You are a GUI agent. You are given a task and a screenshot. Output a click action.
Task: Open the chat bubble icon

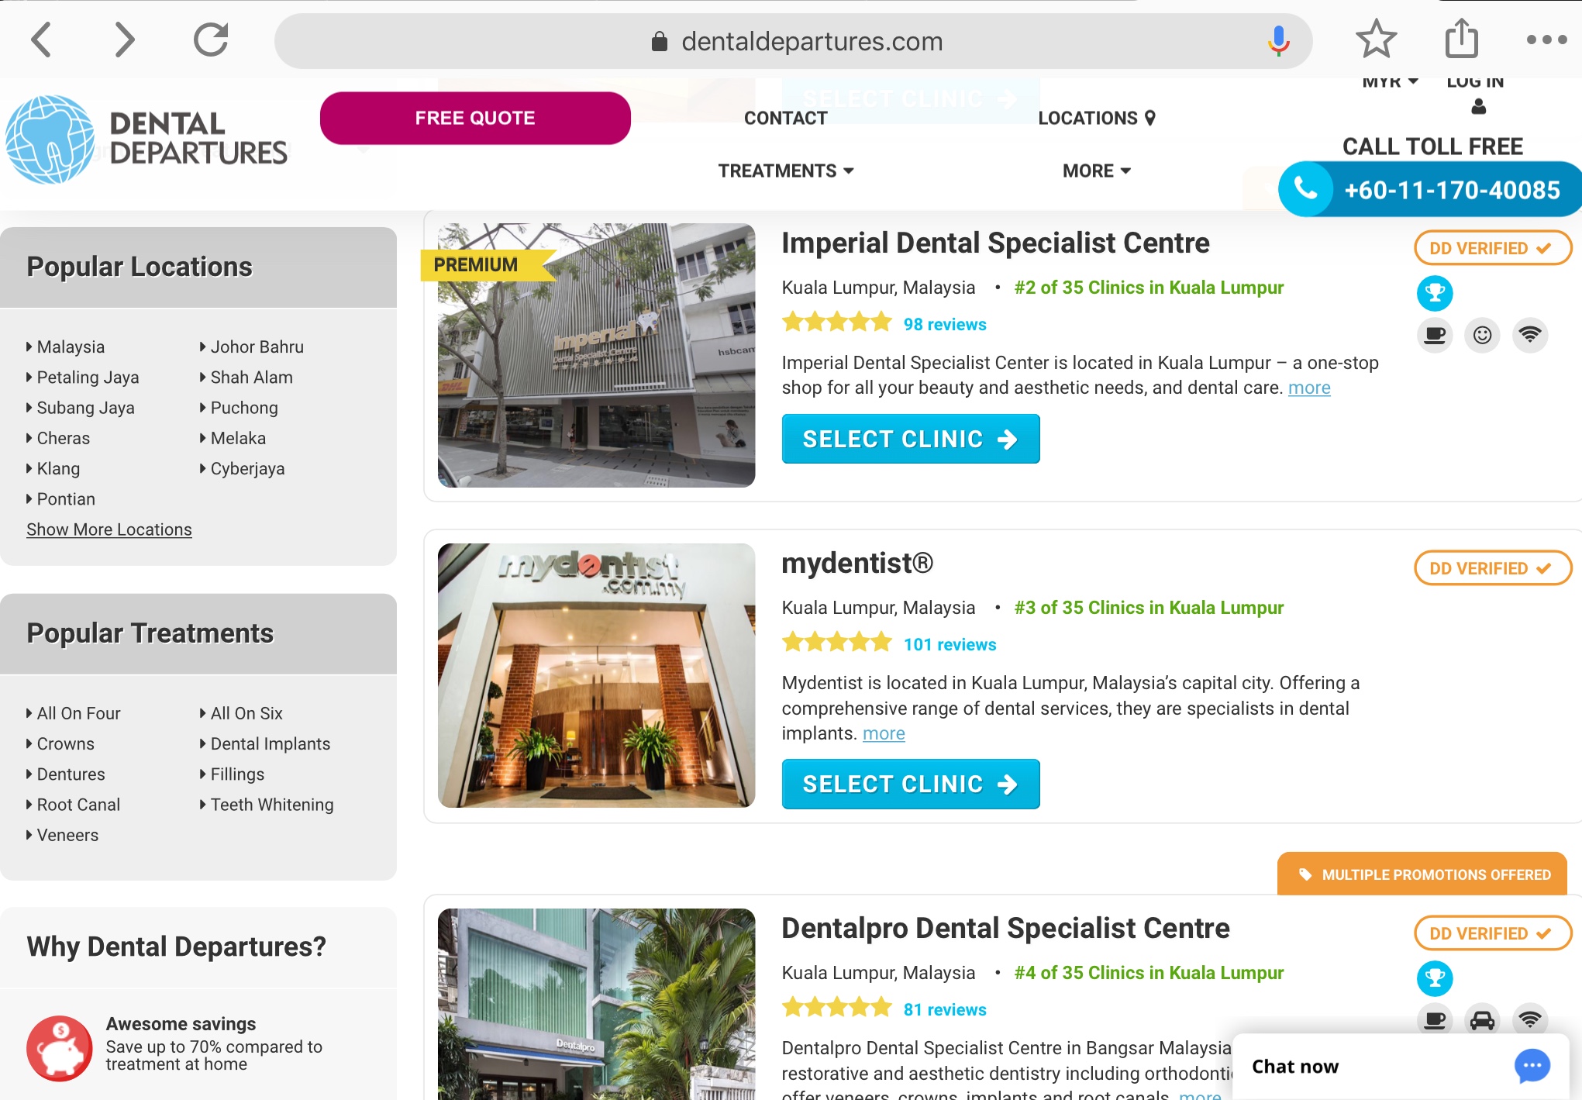pos(1532,1066)
